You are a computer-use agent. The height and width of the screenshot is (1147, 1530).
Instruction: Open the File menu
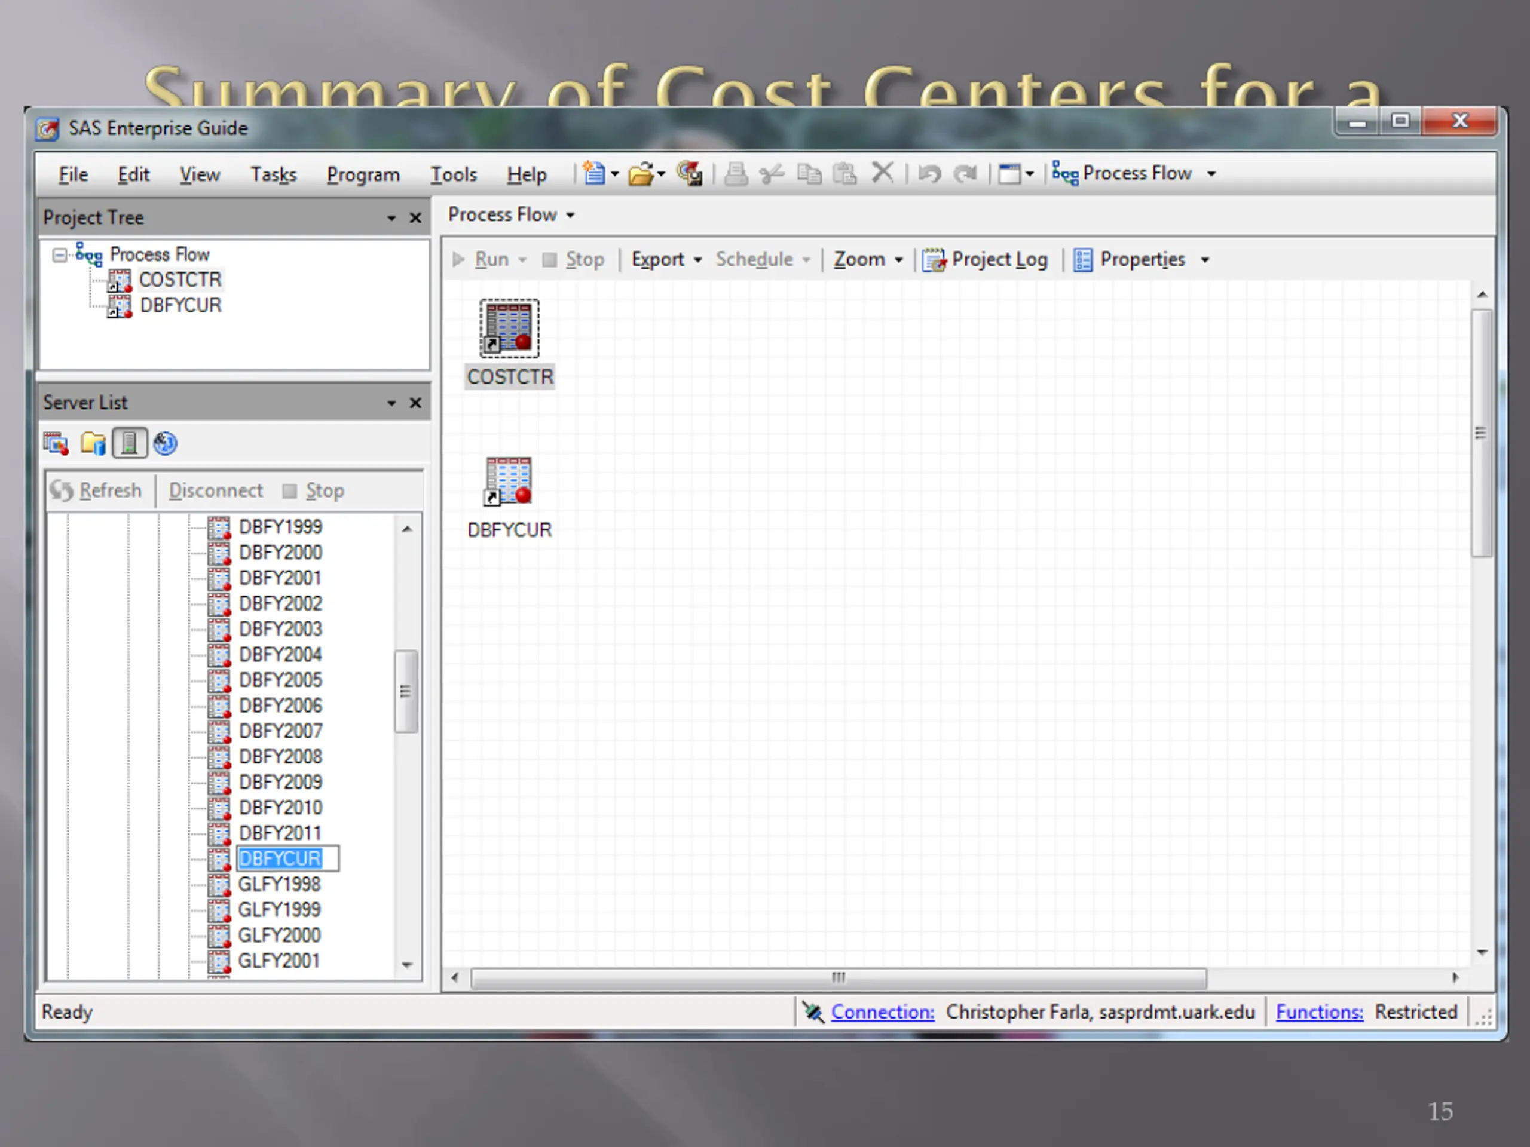point(73,174)
